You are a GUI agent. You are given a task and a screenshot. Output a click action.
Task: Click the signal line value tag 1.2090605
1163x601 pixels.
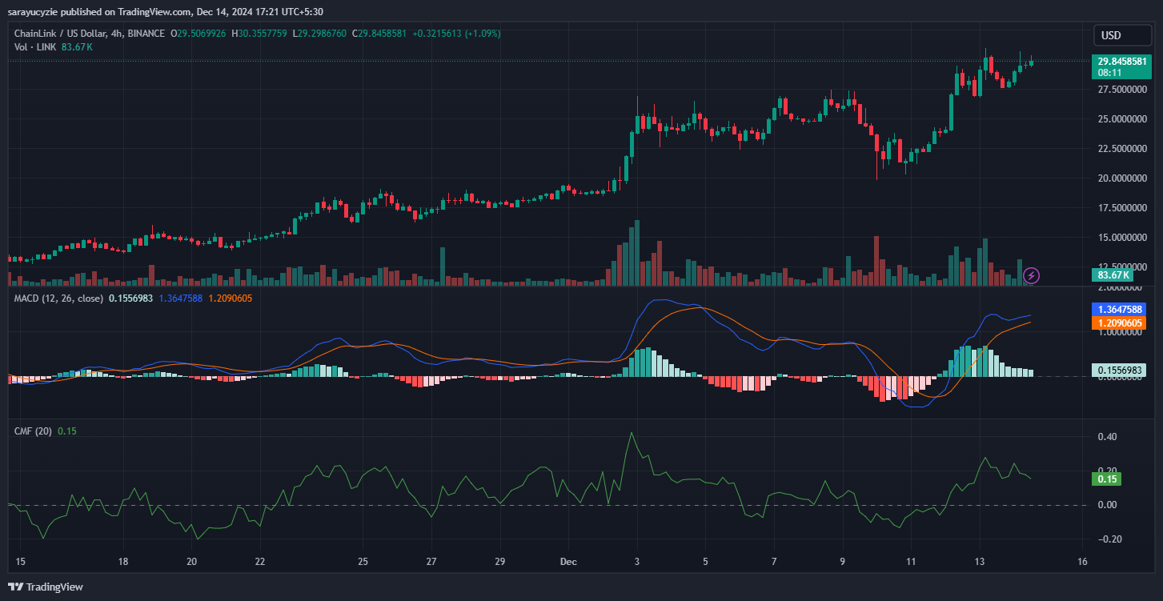[1120, 323]
